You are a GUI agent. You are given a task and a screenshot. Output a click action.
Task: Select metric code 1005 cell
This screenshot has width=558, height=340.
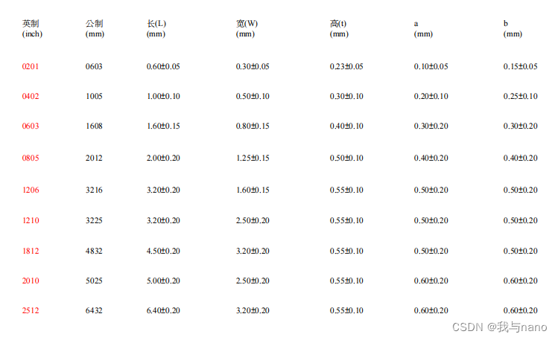[95, 97]
